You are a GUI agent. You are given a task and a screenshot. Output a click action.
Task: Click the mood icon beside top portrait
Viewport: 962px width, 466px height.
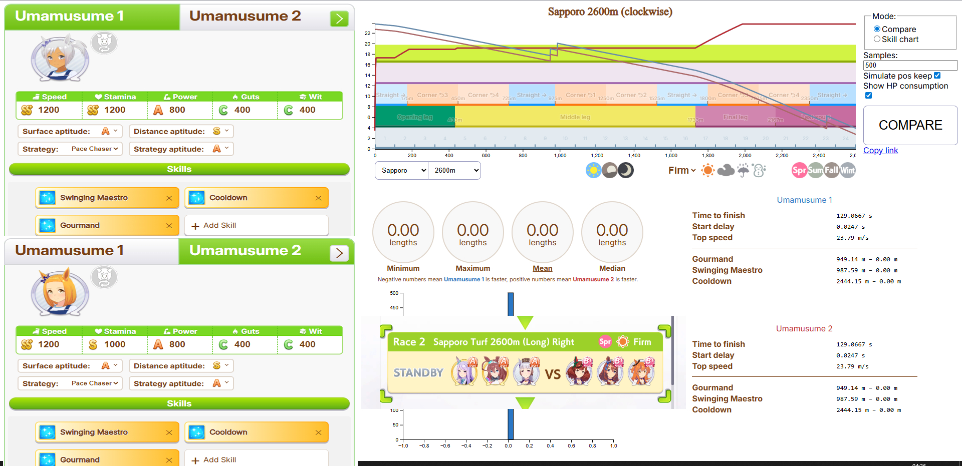(x=104, y=43)
